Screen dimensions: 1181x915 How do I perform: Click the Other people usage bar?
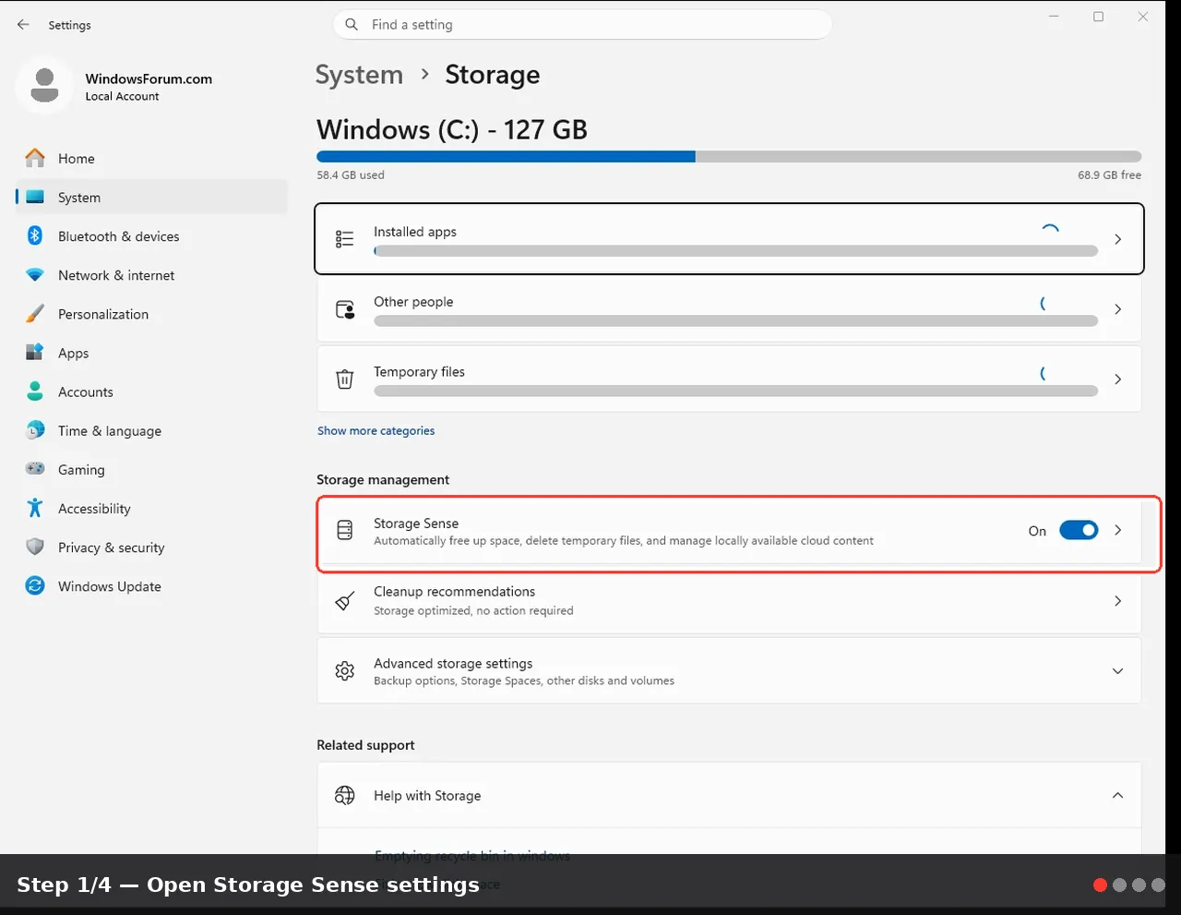(x=735, y=321)
